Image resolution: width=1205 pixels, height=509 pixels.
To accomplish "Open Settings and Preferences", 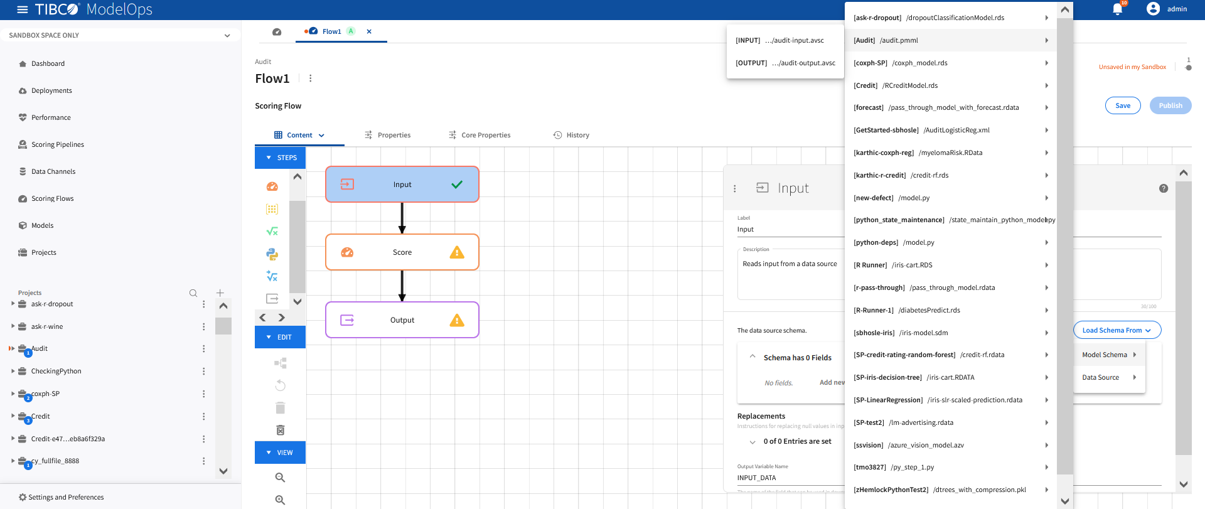I will click(x=61, y=497).
